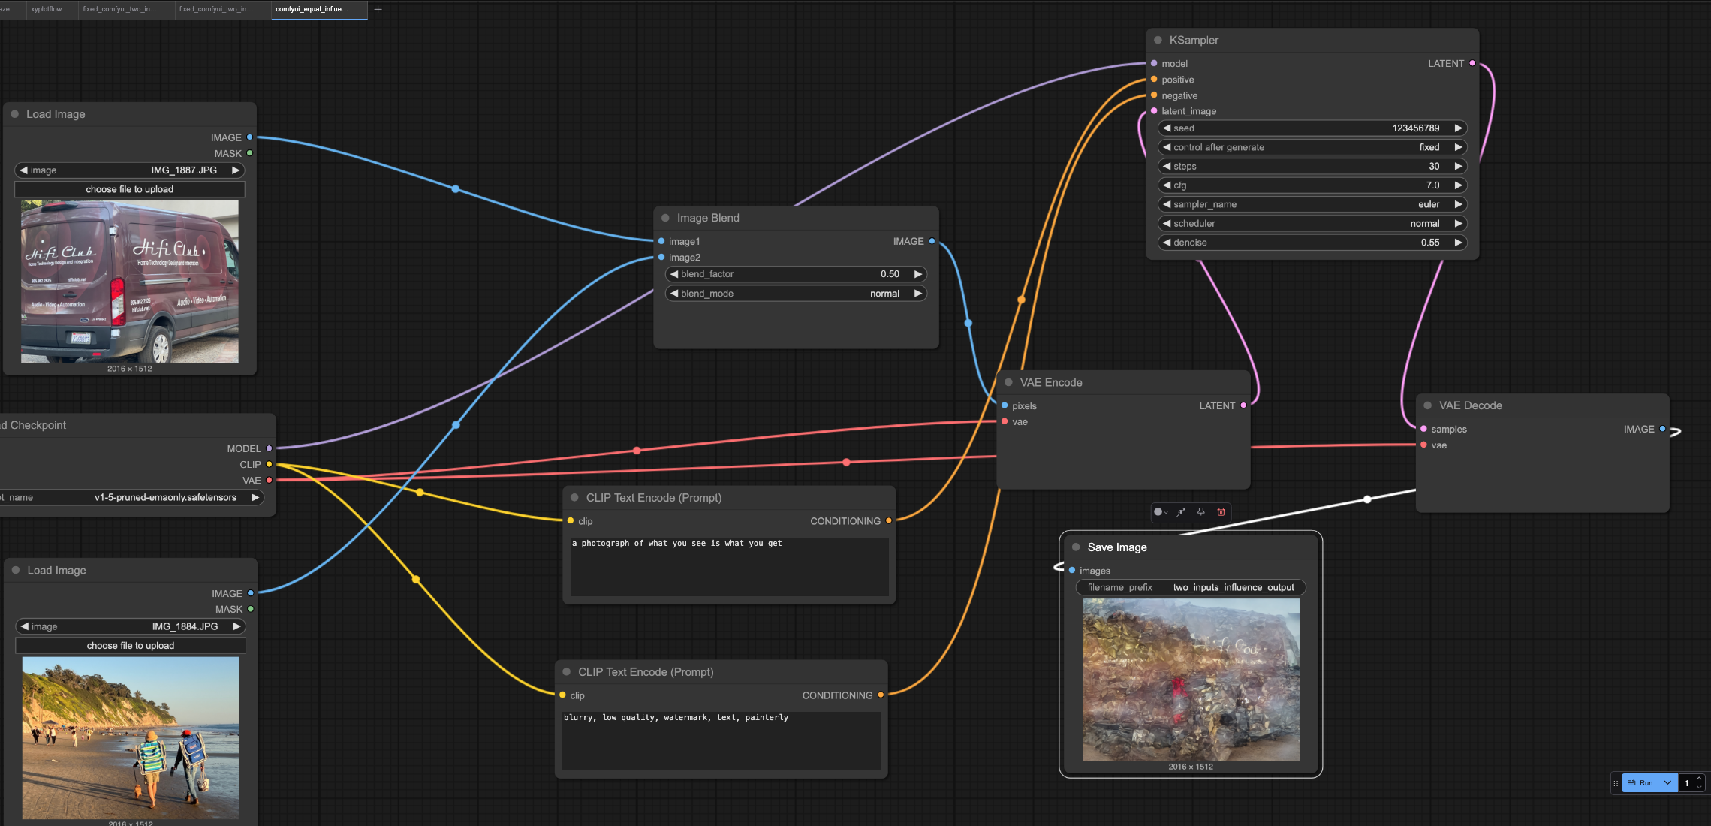
Task: Click the bypass icon in node toolbar
Action: tap(1181, 512)
